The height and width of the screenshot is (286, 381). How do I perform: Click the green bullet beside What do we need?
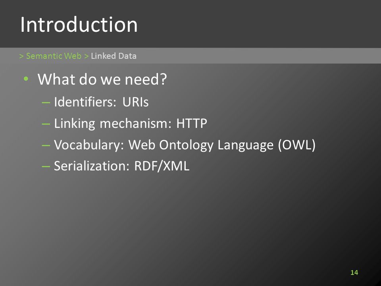(26, 79)
